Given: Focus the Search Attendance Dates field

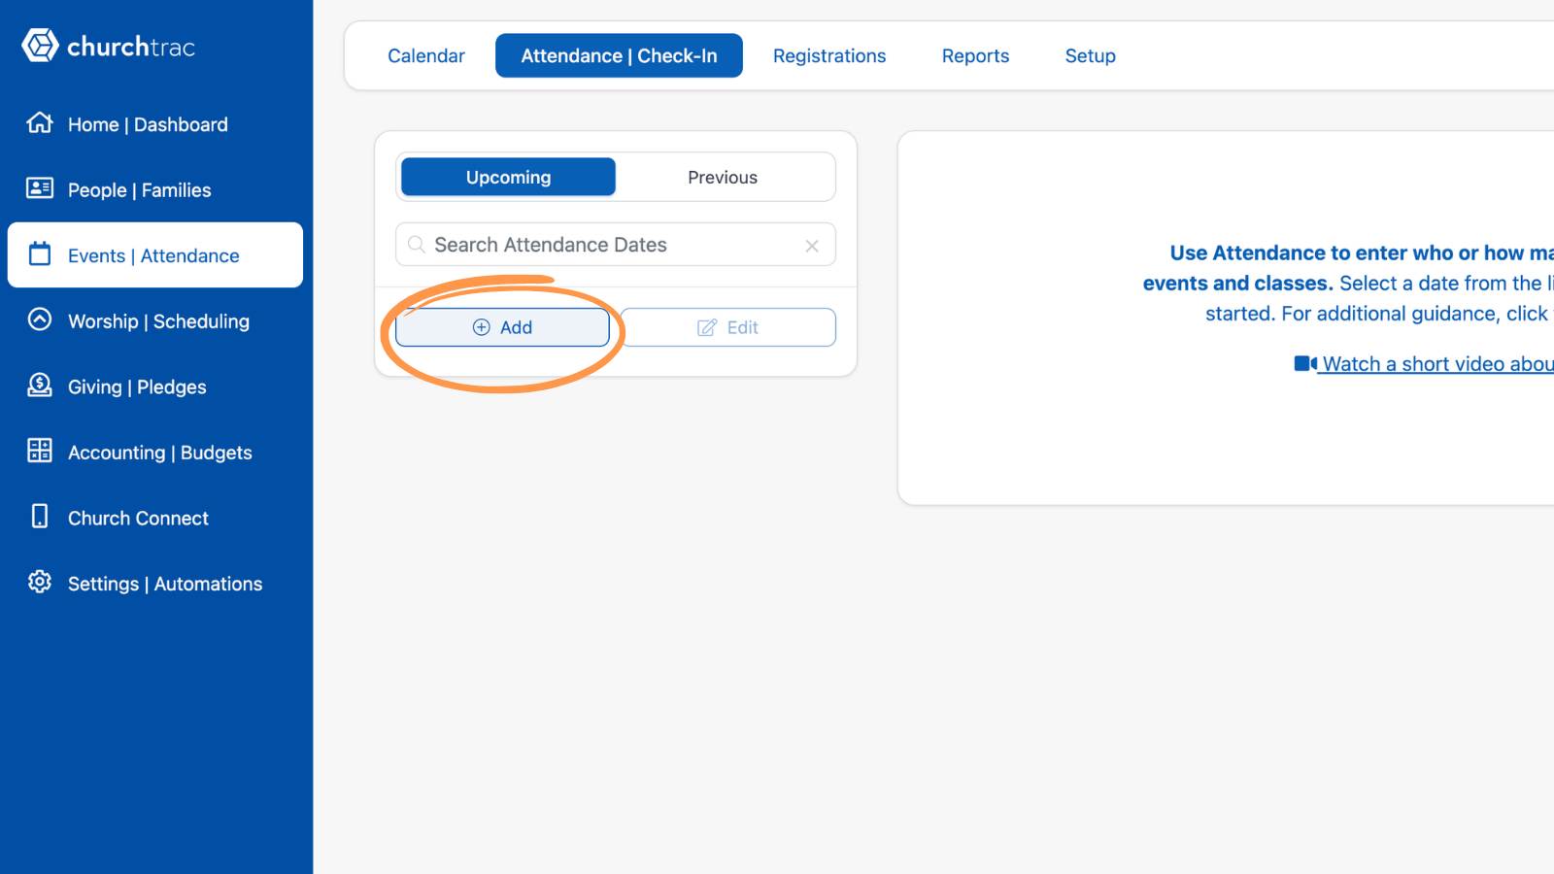Looking at the screenshot, I should click(x=616, y=245).
